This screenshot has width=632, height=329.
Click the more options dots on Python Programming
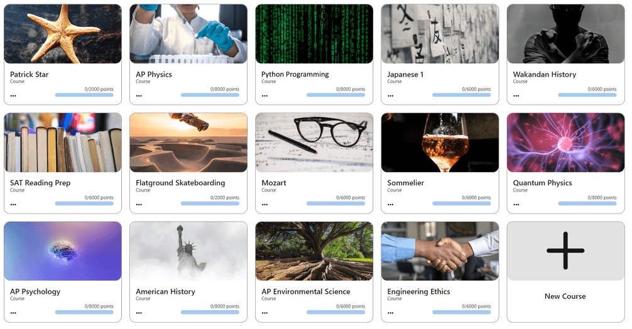265,96
